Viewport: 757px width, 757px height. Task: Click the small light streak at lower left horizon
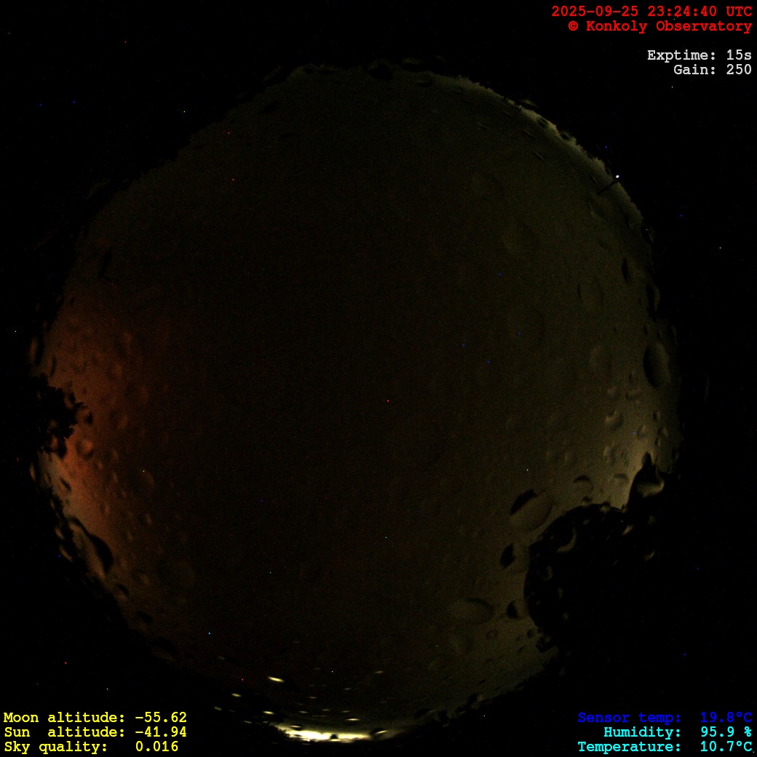275,679
